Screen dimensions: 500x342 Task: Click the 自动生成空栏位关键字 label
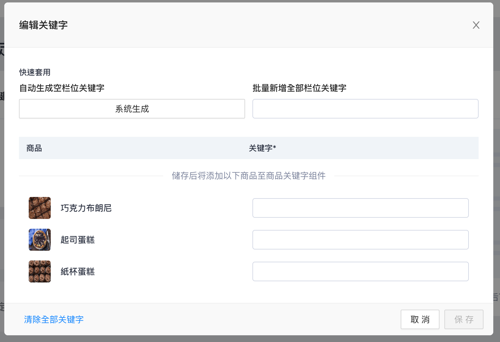[62, 88]
